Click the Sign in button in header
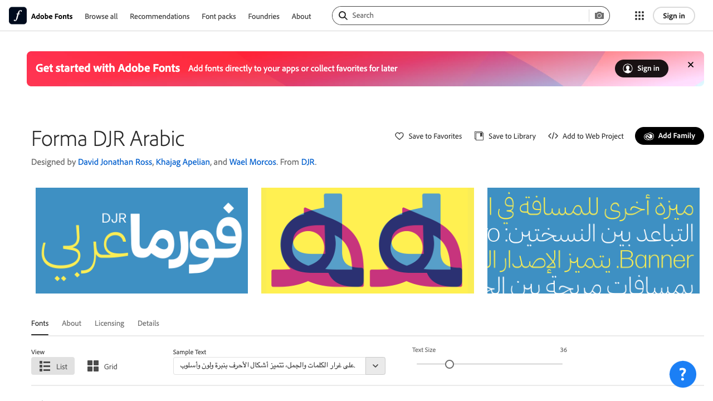The height and width of the screenshot is (401, 713). [x=674, y=16]
